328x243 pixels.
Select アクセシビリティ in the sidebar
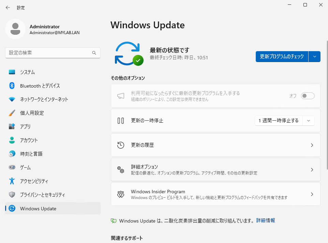point(34,181)
